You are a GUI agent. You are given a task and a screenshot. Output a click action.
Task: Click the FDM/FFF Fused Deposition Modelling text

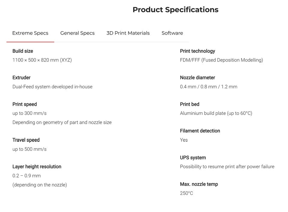click(x=221, y=60)
